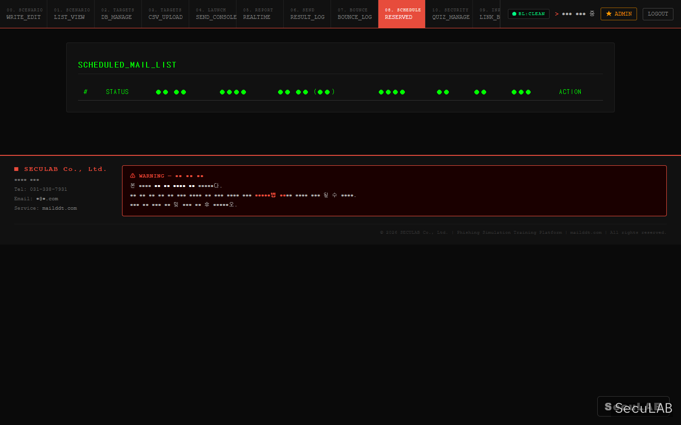The image size is (681, 425).
Task: Open the BOUNCE_LOG tab
Action: coord(355,14)
